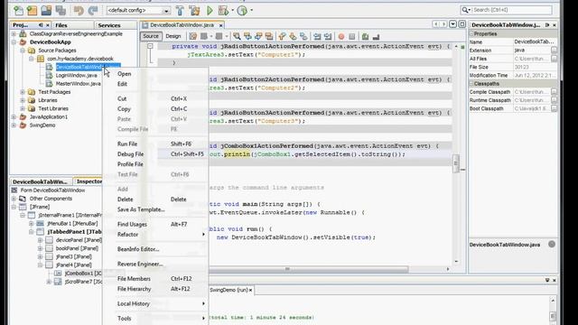Image resolution: width=578 pixels, height=325 pixels.
Task: Collapse the Source Packages node
Action: click(23, 51)
